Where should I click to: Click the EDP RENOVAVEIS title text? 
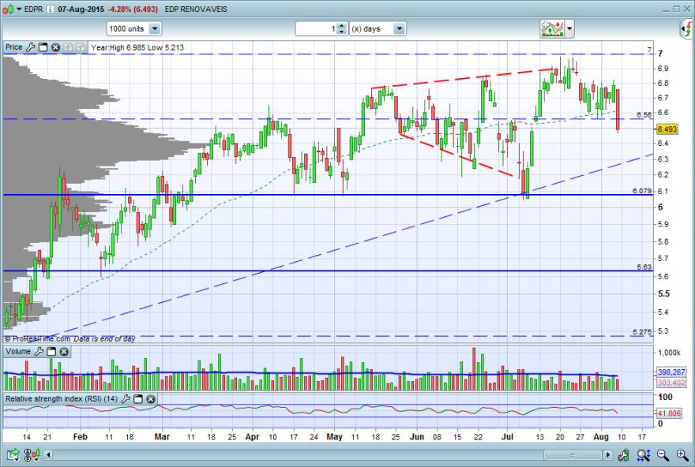click(196, 9)
